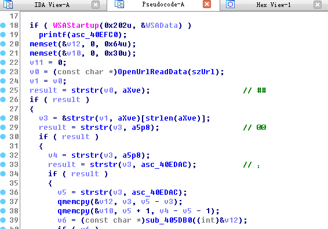The height and width of the screenshot is (229, 328).
Task: Click the Hex View-1 tab icon
Action: (230, 5)
